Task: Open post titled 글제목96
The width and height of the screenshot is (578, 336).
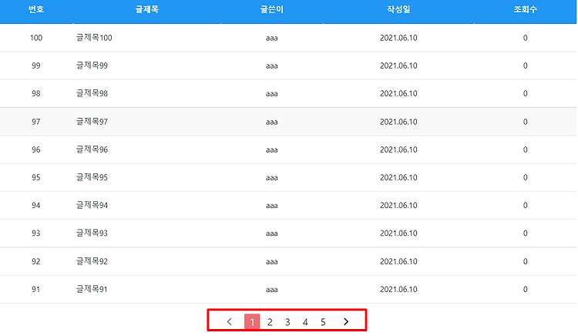Action: tap(92, 150)
